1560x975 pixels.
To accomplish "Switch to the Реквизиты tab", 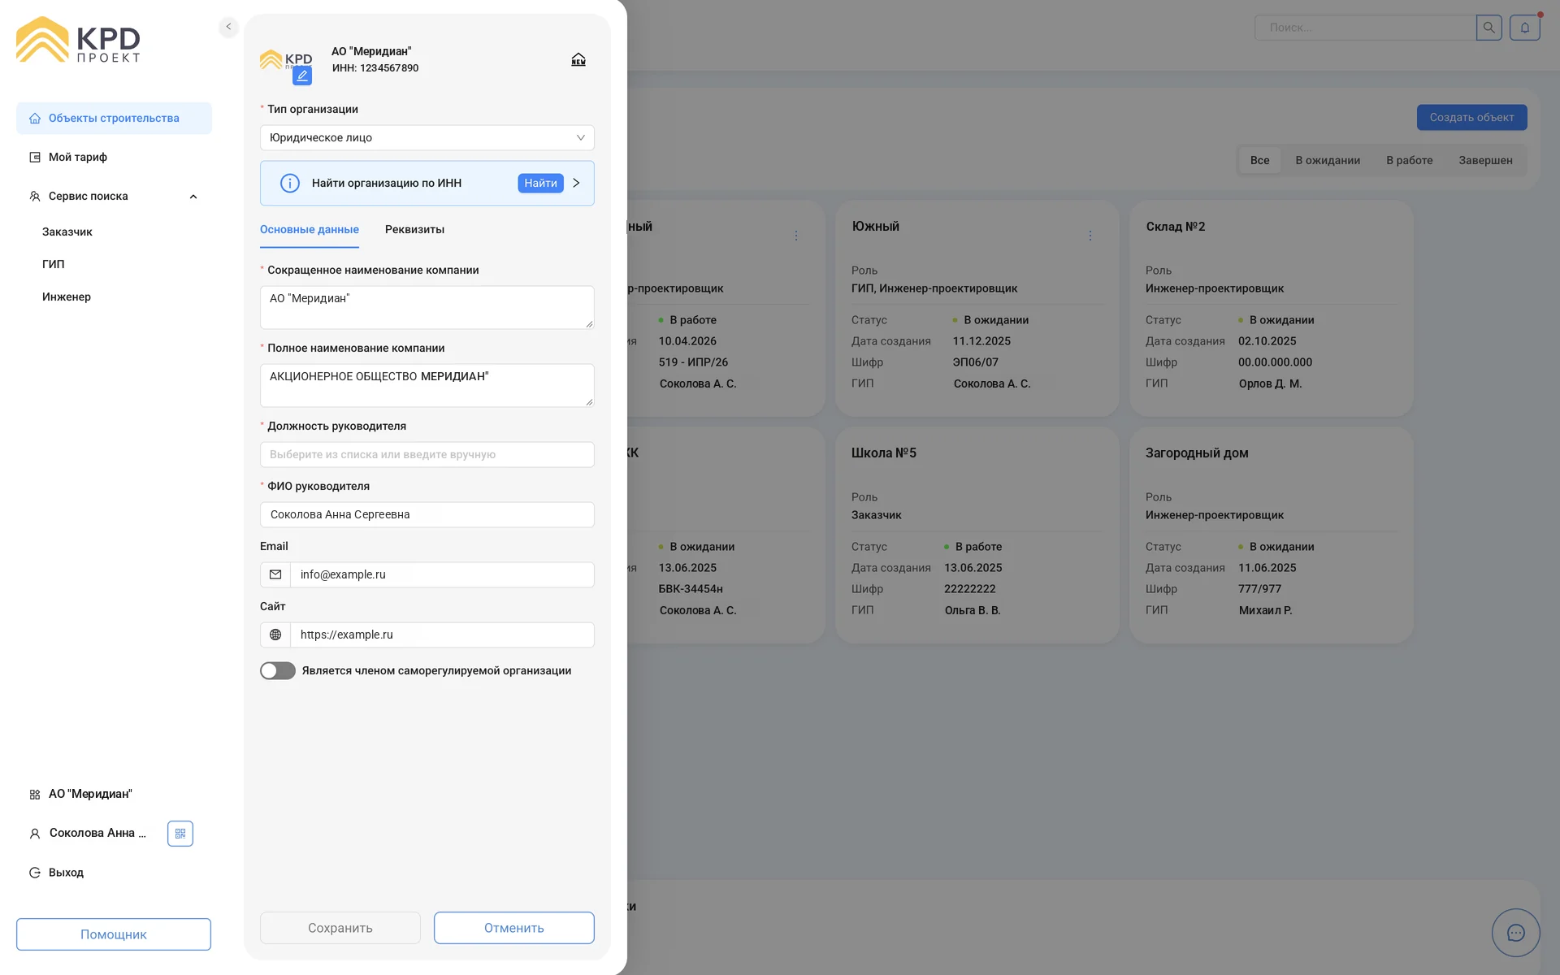I will point(414,229).
